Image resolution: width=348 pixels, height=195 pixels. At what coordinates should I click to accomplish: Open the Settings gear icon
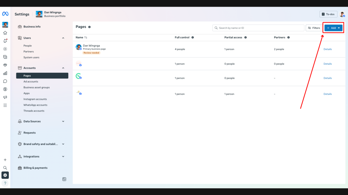[x=5, y=175]
